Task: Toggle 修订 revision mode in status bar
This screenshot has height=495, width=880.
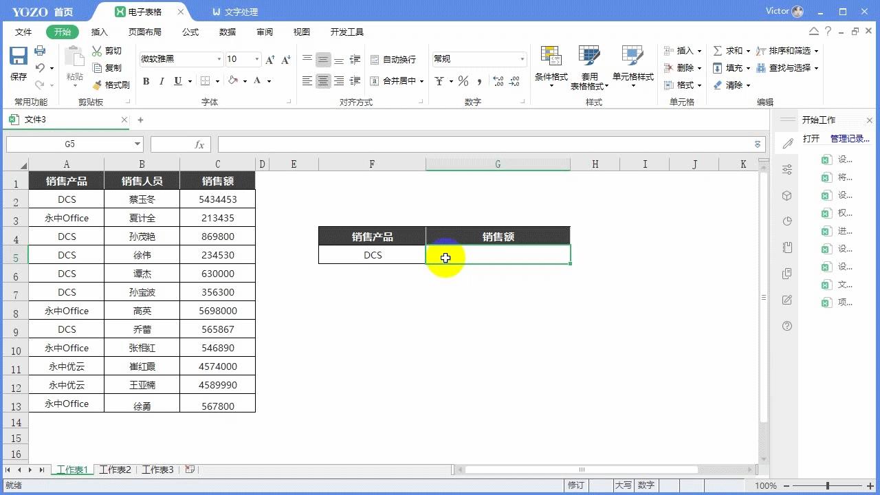Action: pos(576,485)
